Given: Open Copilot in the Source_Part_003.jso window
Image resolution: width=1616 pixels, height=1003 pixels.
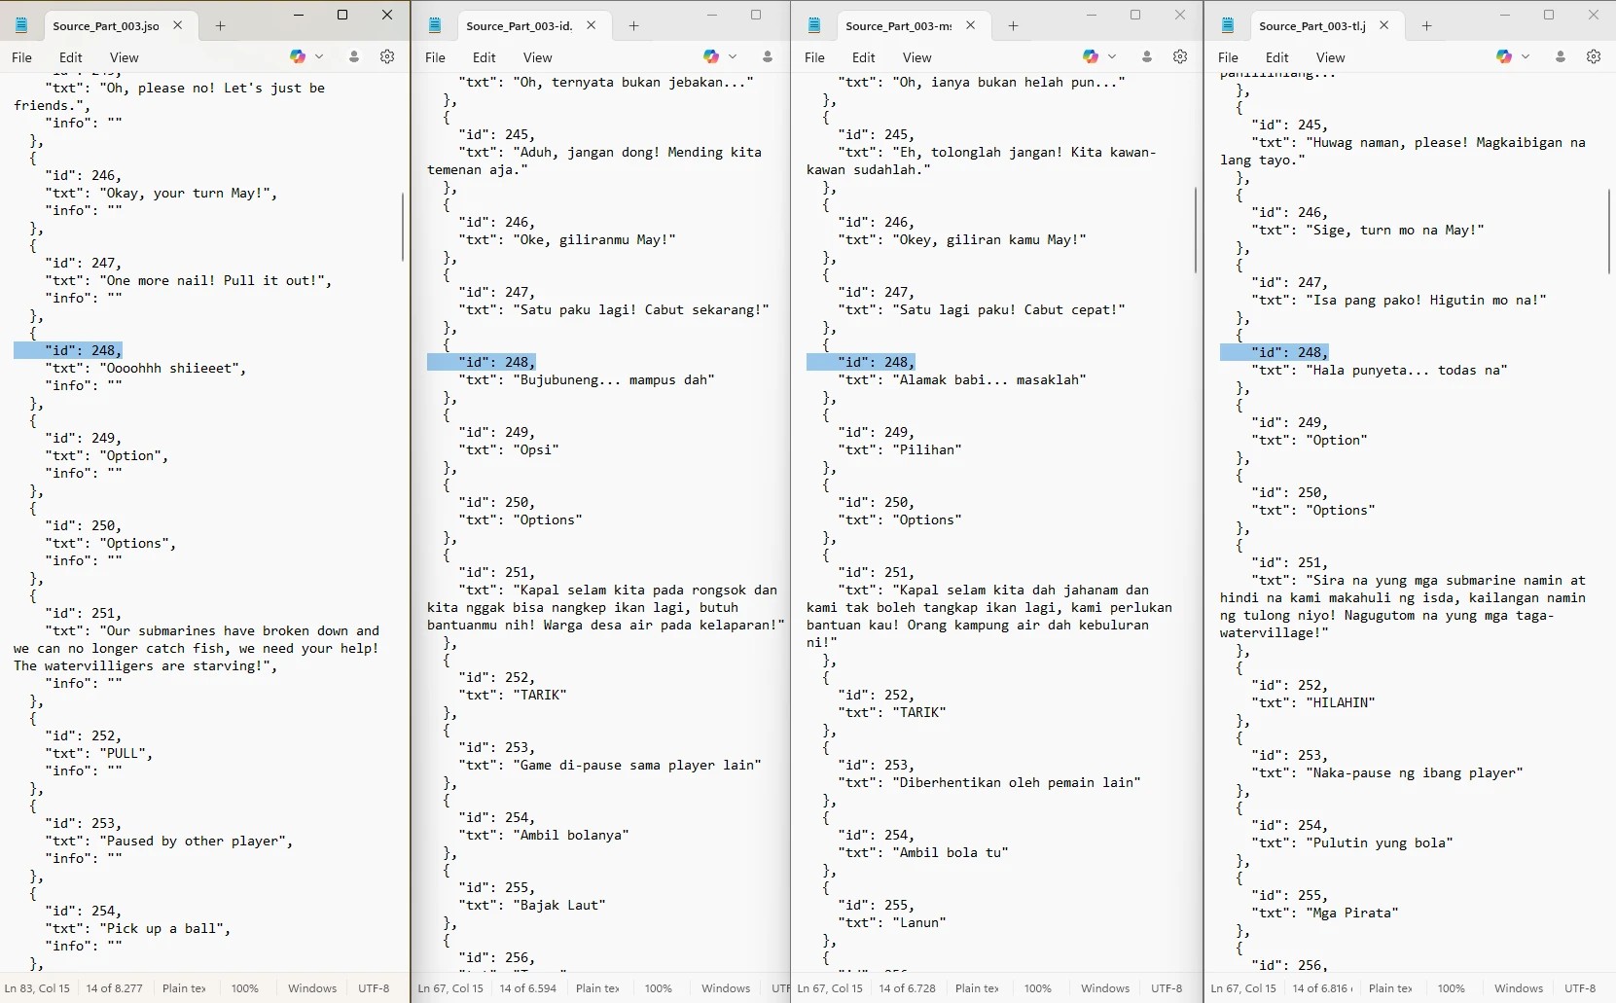Looking at the screenshot, I should pos(298,57).
